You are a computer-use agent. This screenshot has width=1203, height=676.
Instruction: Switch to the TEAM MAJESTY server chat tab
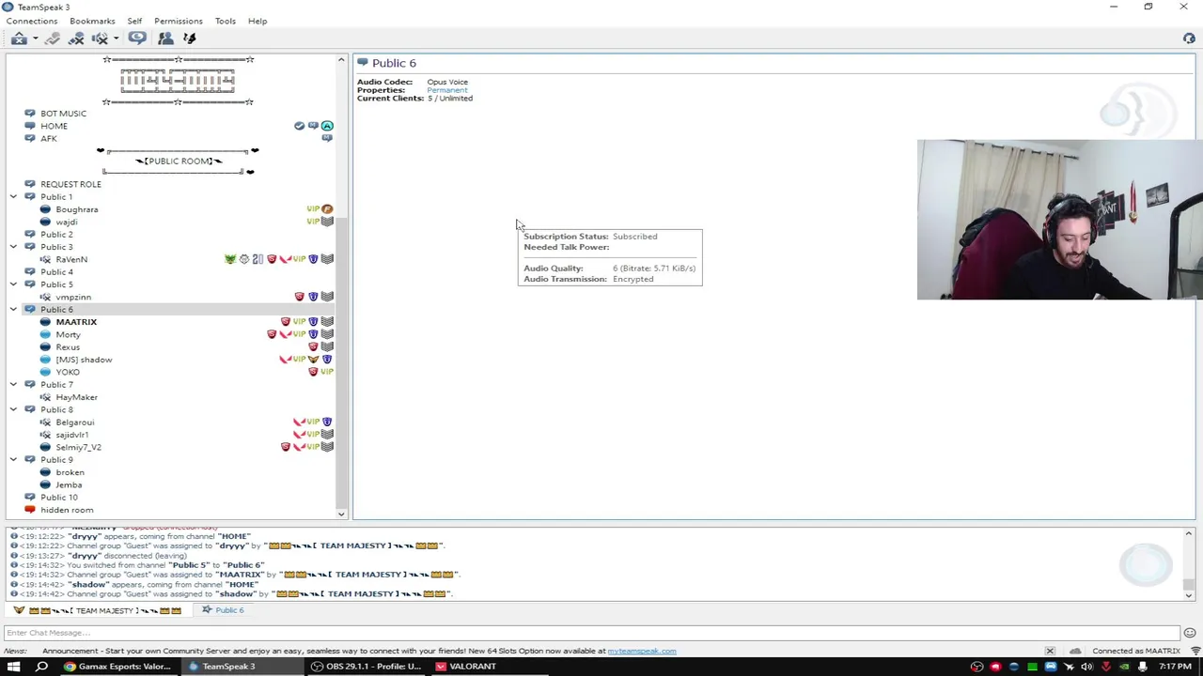click(98, 610)
